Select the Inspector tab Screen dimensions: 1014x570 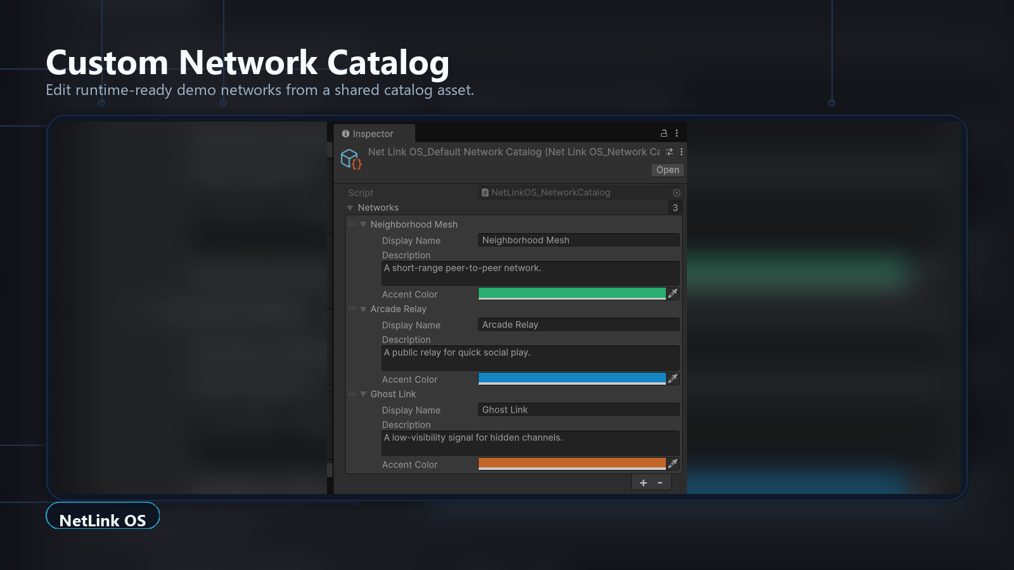tap(375, 134)
